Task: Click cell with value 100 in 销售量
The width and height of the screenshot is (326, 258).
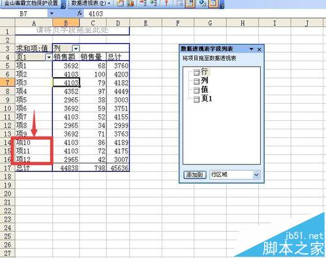Action: (x=93, y=74)
